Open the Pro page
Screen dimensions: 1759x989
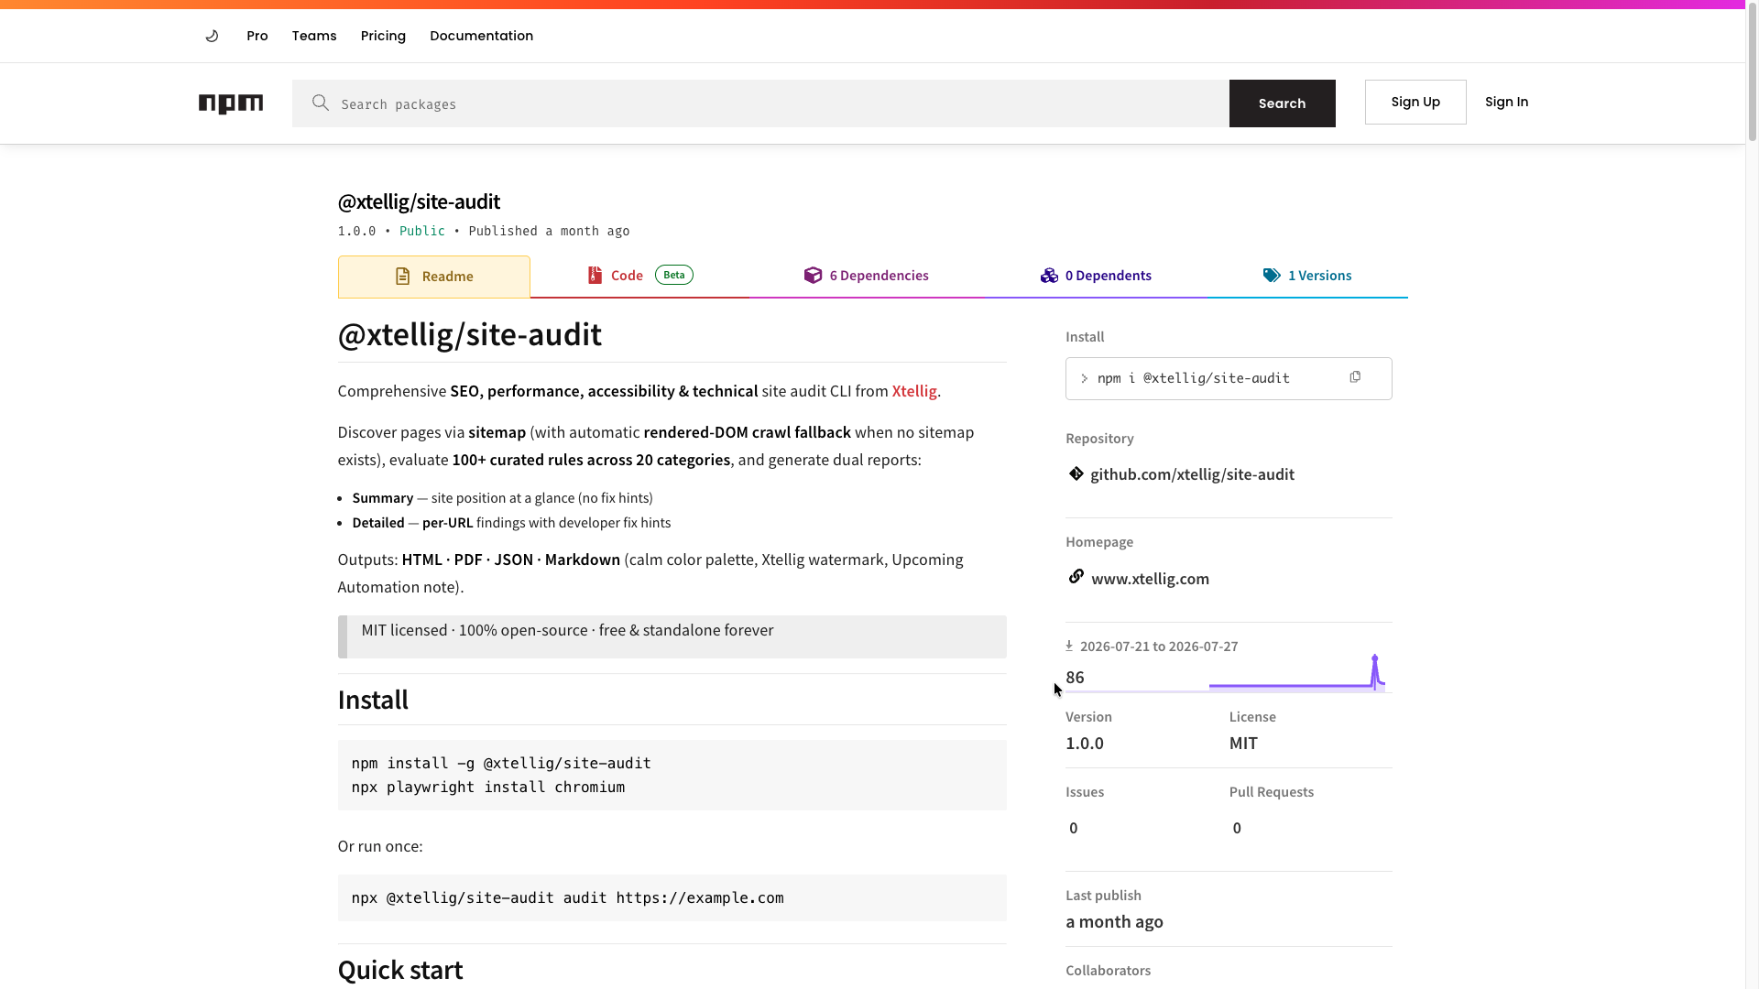(x=257, y=36)
